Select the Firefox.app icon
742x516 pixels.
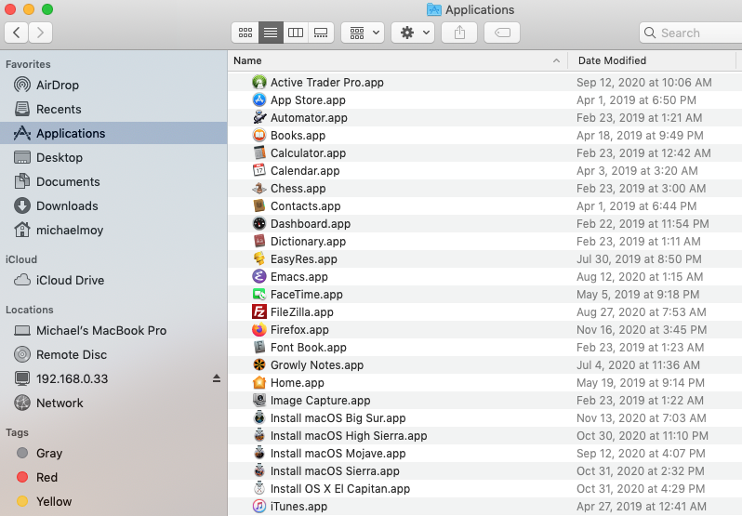(258, 329)
